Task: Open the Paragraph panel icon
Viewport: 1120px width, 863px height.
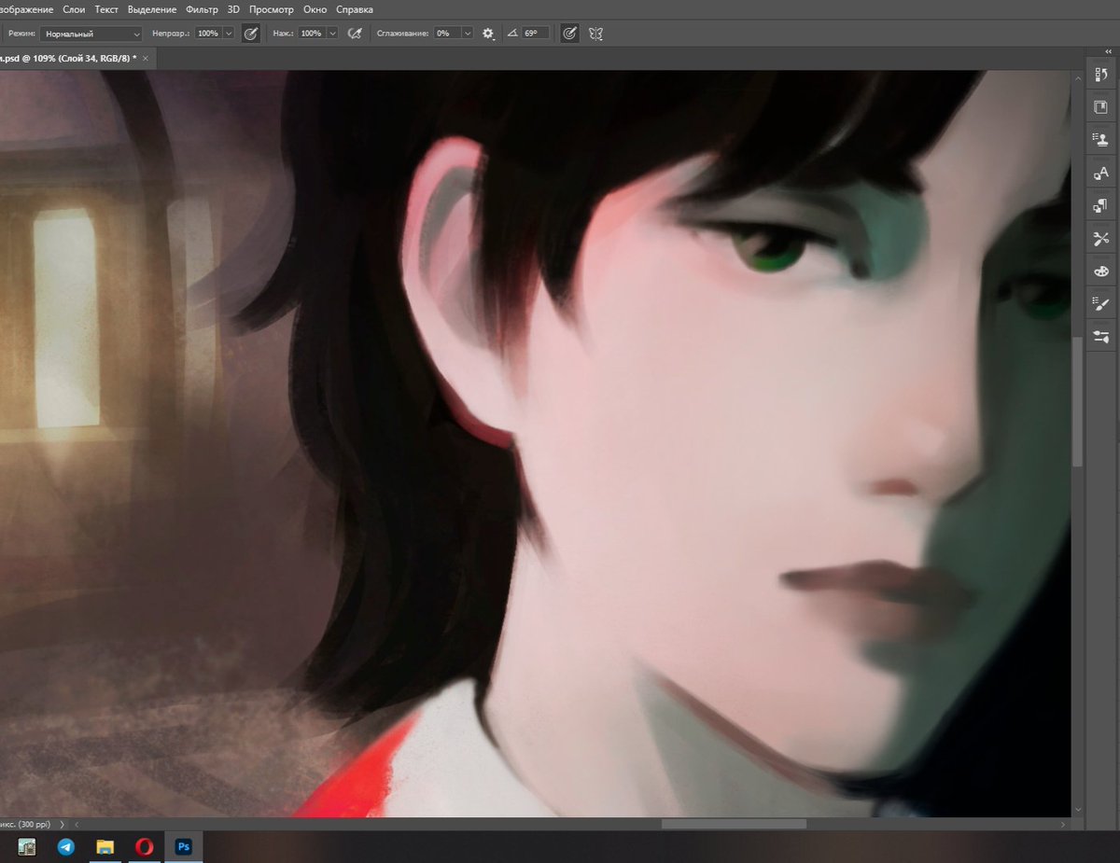Action: tap(1101, 205)
